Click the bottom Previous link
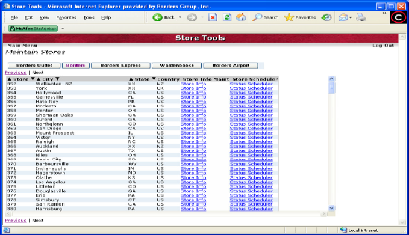The width and height of the screenshot is (409, 235). pos(16,221)
